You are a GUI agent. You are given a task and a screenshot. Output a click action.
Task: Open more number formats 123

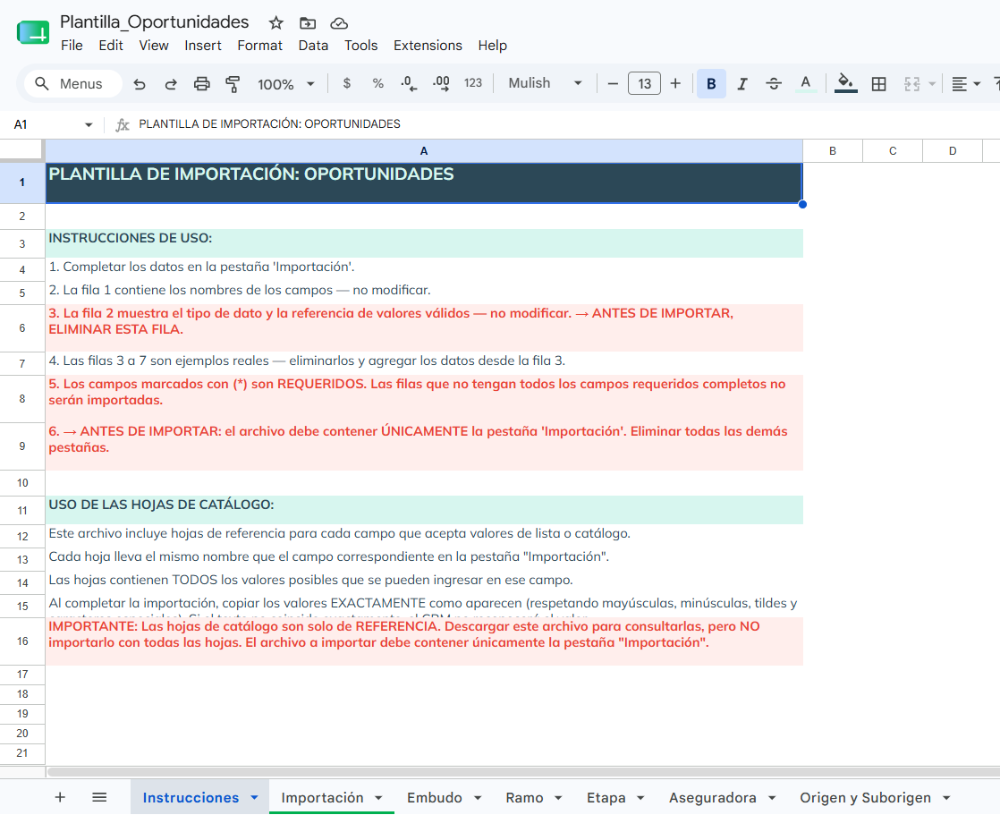[x=472, y=83]
